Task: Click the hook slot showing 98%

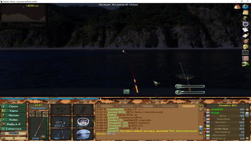Action: click(61, 134)
